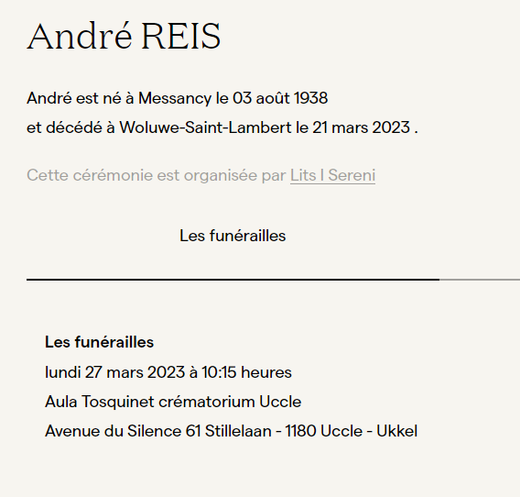The height and width of the screenshot is (497, 520).
Task: Open the Lits I Sereni link
Action: tap(332, 175)
